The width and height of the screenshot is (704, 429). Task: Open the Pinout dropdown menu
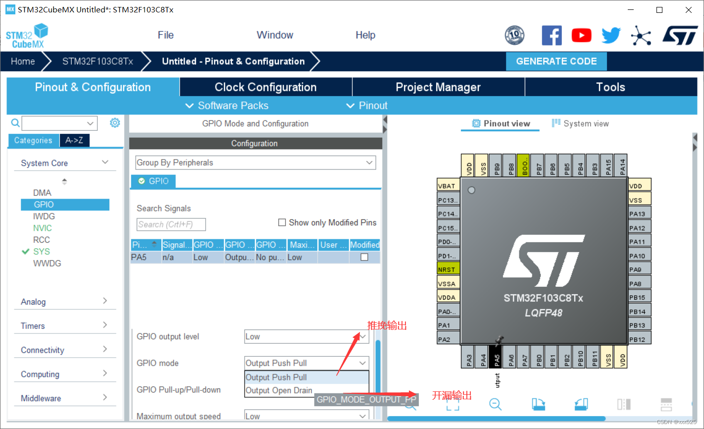click(367, 106)
